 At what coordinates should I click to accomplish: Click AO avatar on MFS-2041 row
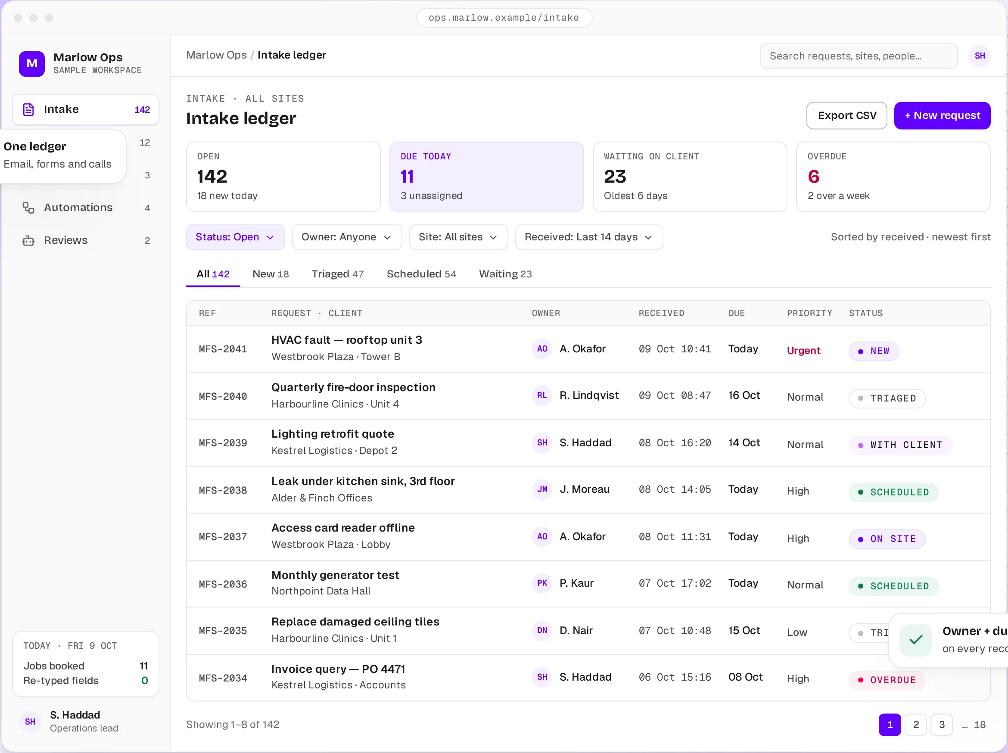pos(542,349)
